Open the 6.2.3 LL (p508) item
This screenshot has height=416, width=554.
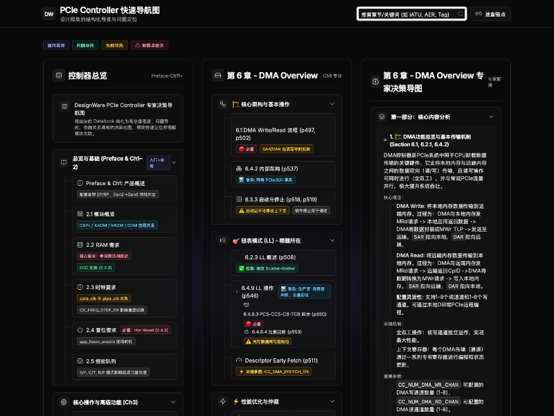tap(283, 263)
